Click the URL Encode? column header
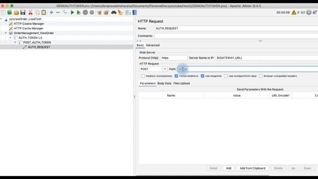Image resolution: width=318 pixels, height=179 pixels. tap(280, 95)
